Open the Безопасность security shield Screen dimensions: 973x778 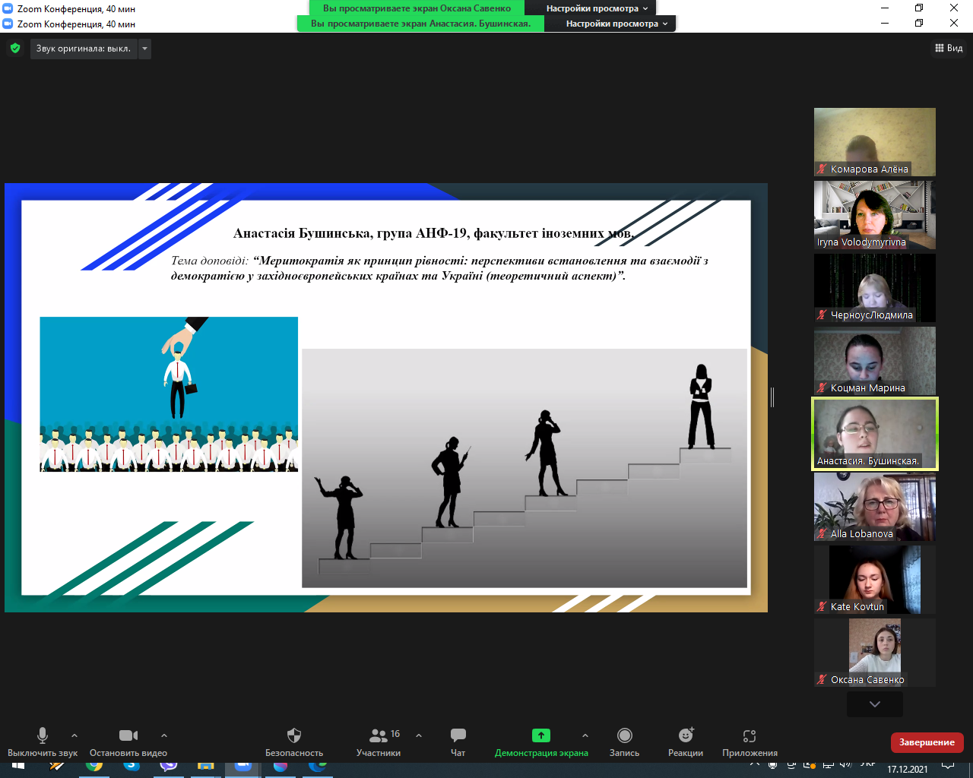[x=294, y=735]
